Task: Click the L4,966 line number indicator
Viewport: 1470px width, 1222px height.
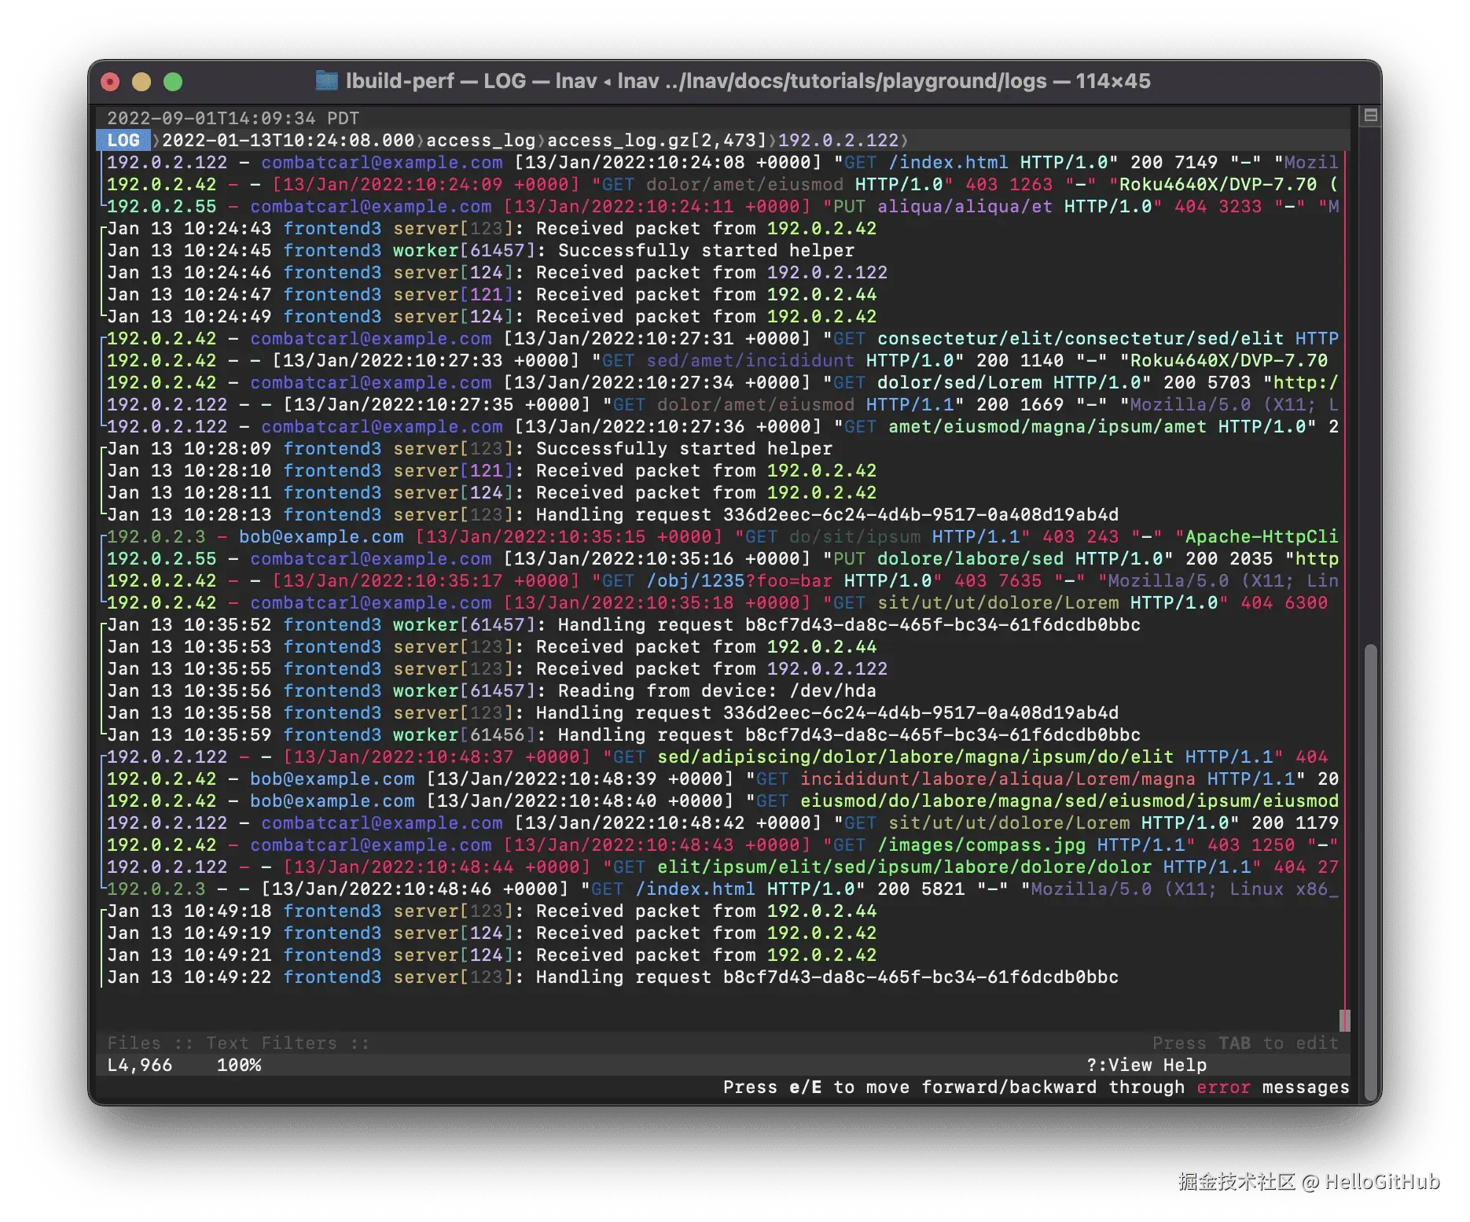Action: 140,1066
